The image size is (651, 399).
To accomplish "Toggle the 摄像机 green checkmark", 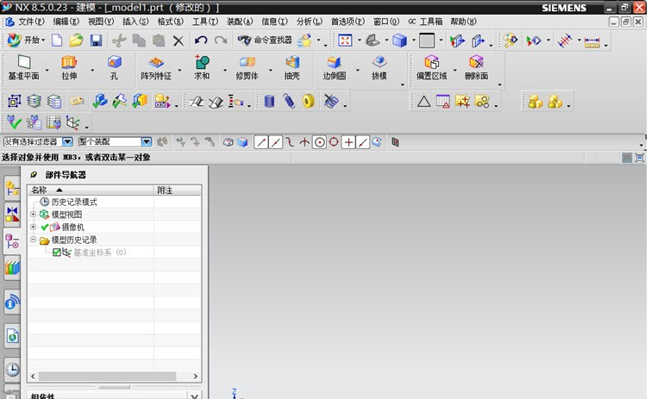I will point(45,228).
